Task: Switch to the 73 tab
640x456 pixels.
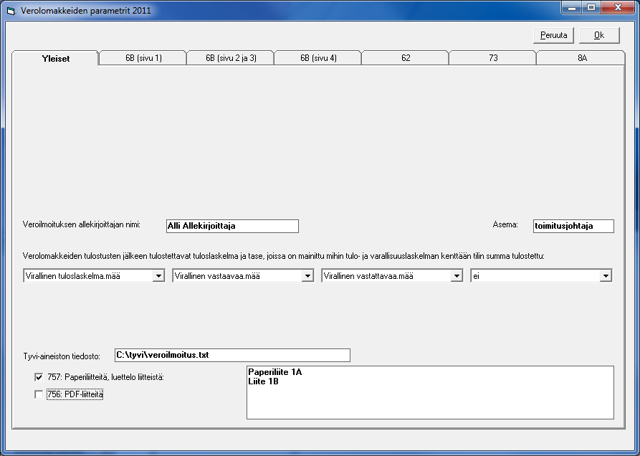Action: point(493,58)
